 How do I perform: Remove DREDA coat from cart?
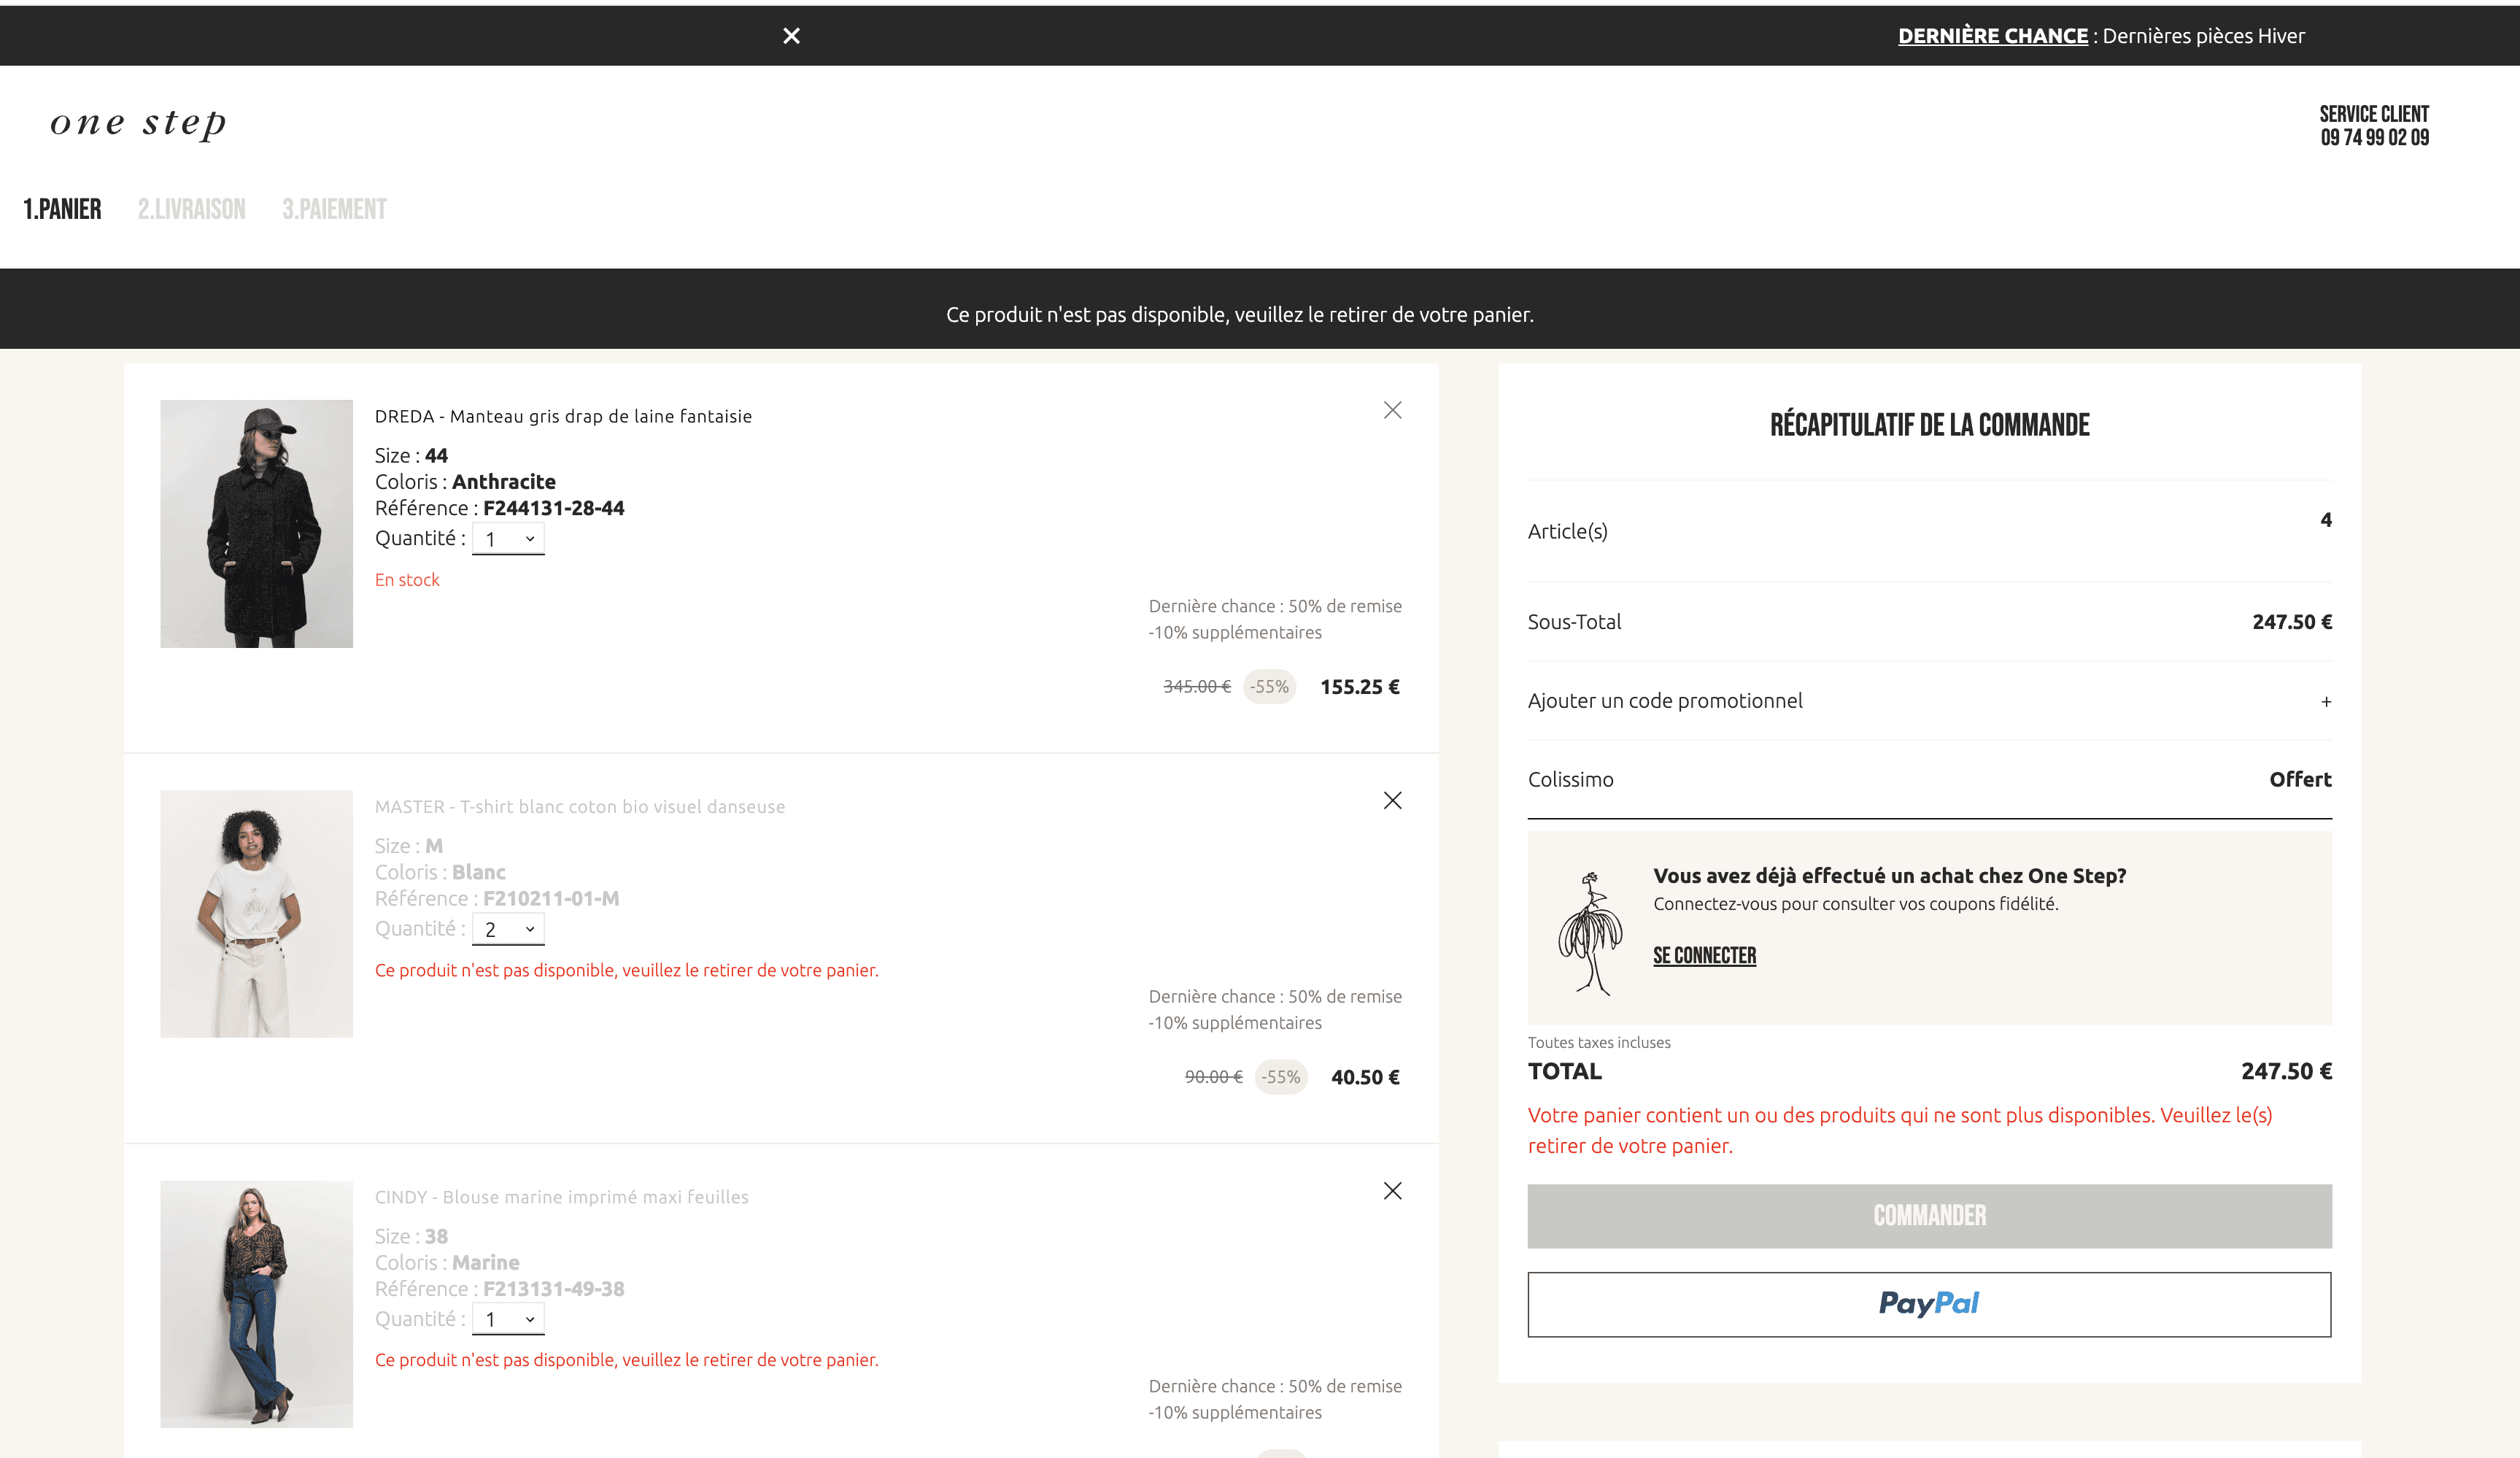(1392, 410)
